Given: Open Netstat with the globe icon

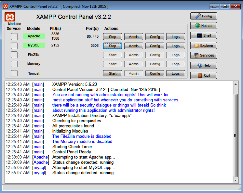Looking at the screenshot, I should pos(203,26).
